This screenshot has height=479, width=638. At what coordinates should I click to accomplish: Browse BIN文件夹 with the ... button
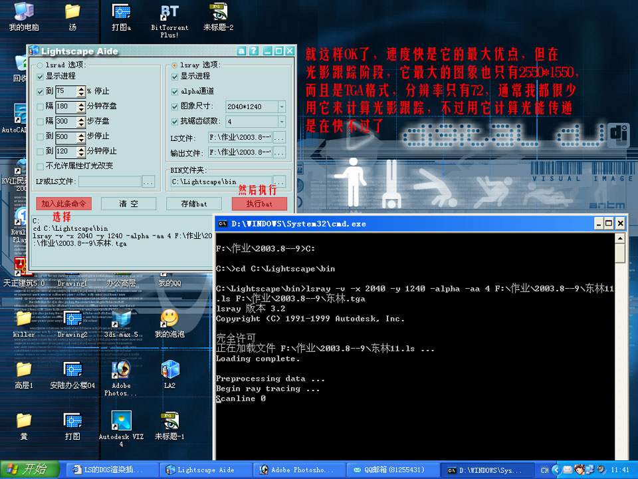click(279, 182)
